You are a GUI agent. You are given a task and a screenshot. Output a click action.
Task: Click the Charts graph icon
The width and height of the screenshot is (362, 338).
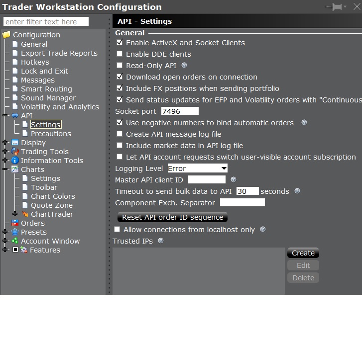[15, 169]
